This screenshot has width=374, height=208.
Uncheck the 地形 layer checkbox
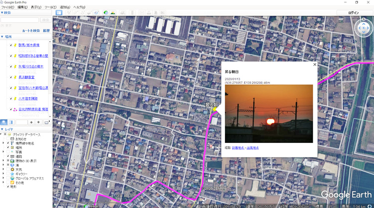tap(8, 187)
